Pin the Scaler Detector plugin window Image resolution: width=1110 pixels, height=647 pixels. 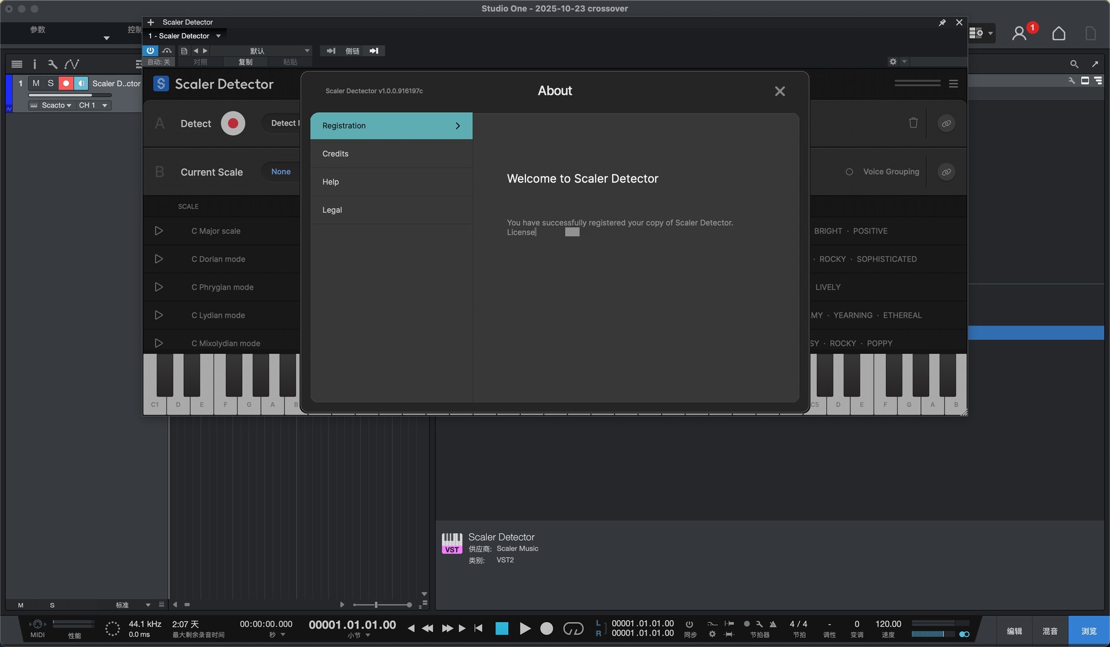tap(942, 23)
